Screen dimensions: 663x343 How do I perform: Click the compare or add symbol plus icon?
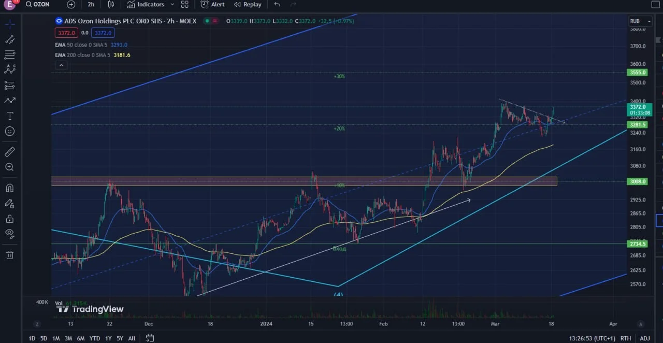(x=71, y=4)
